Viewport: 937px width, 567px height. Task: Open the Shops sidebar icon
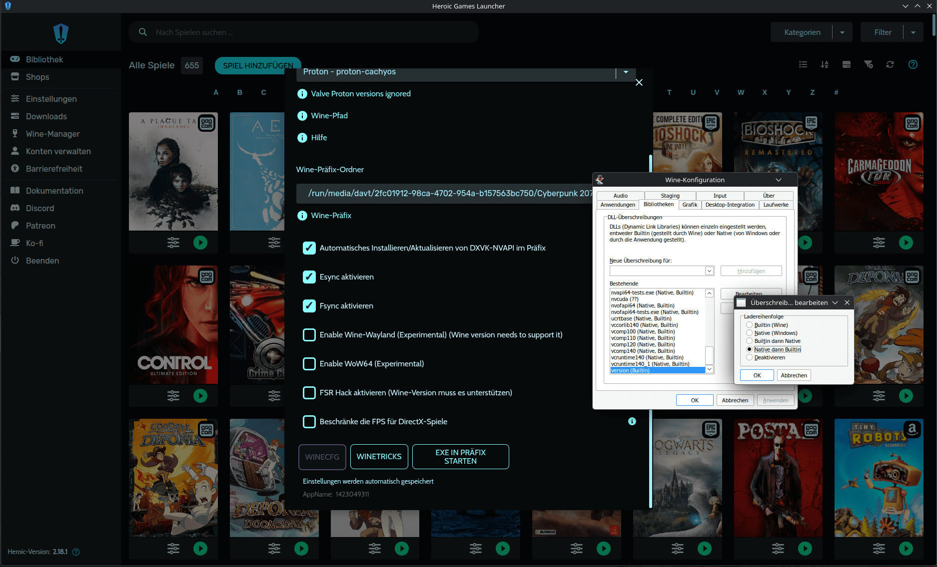coord(15,77)
